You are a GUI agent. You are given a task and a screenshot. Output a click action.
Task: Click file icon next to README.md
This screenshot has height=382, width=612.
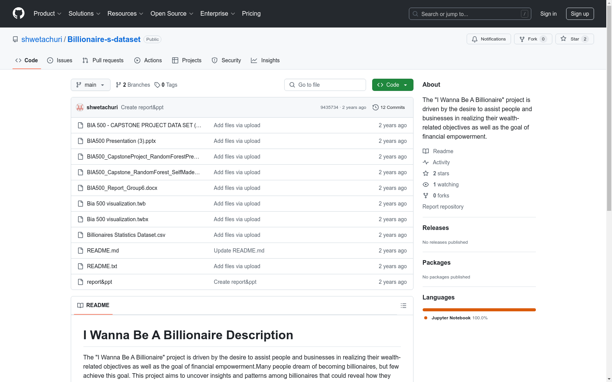tap(80, 251)
